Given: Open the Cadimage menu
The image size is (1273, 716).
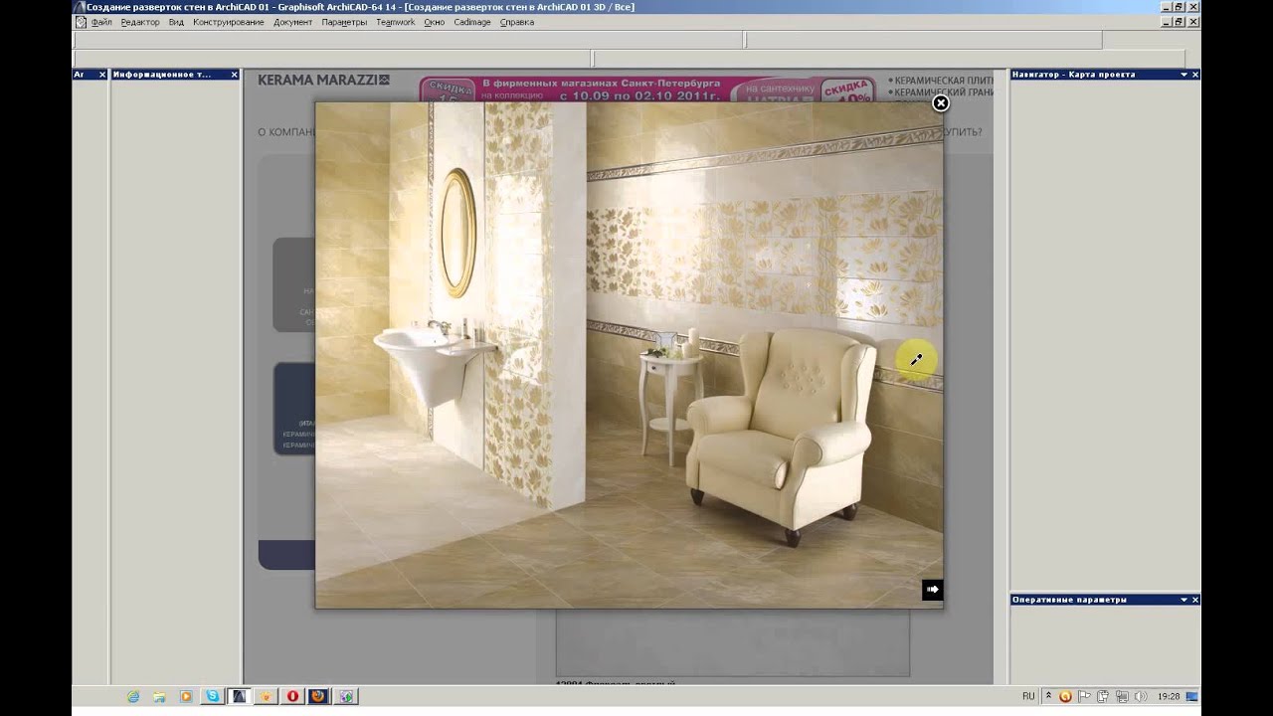Looking at the screenshot, I should [472, 22].
